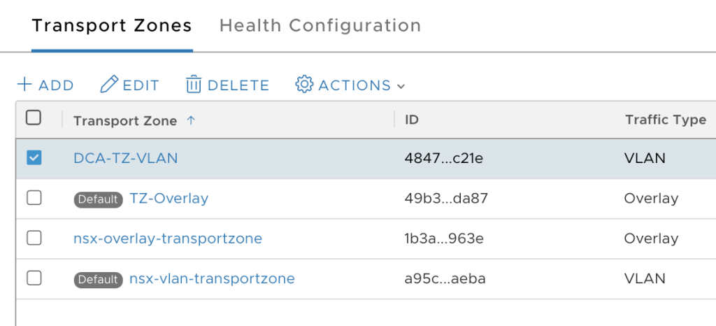This screenshot has height=326, width=716.
Task: Select the nsx-overlay-transportzone row checkbox
Action: 34,238
